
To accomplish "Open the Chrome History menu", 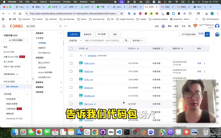I will (x=43, y=2).
